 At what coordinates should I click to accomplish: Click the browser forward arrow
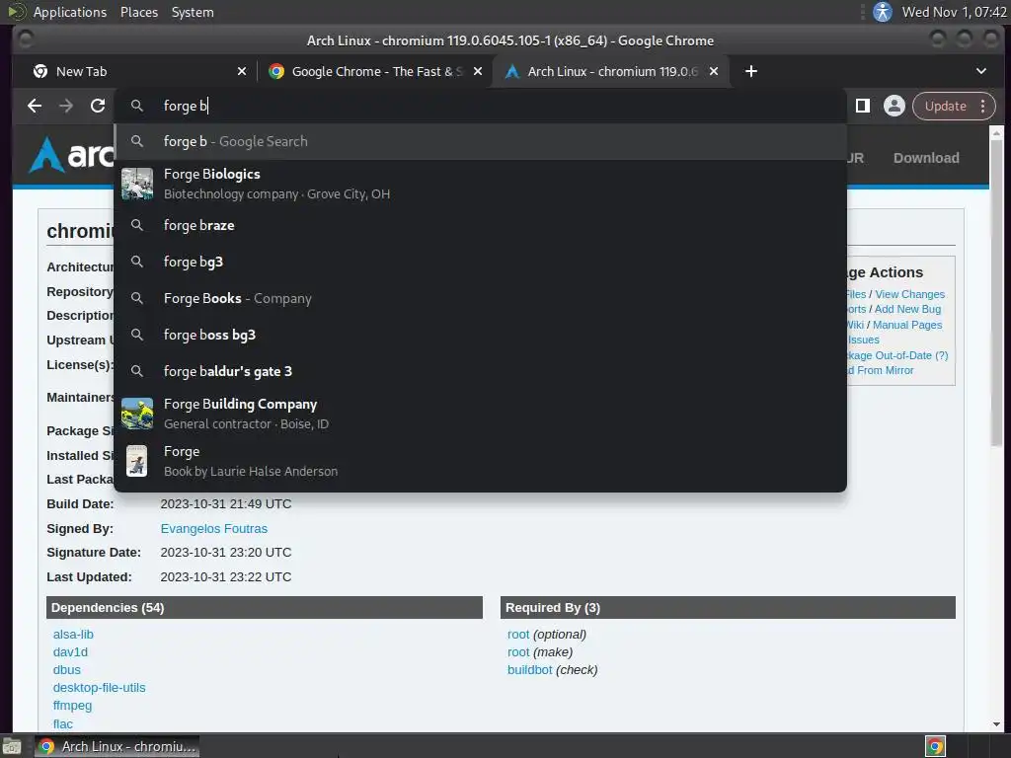[x=66, y=106]
